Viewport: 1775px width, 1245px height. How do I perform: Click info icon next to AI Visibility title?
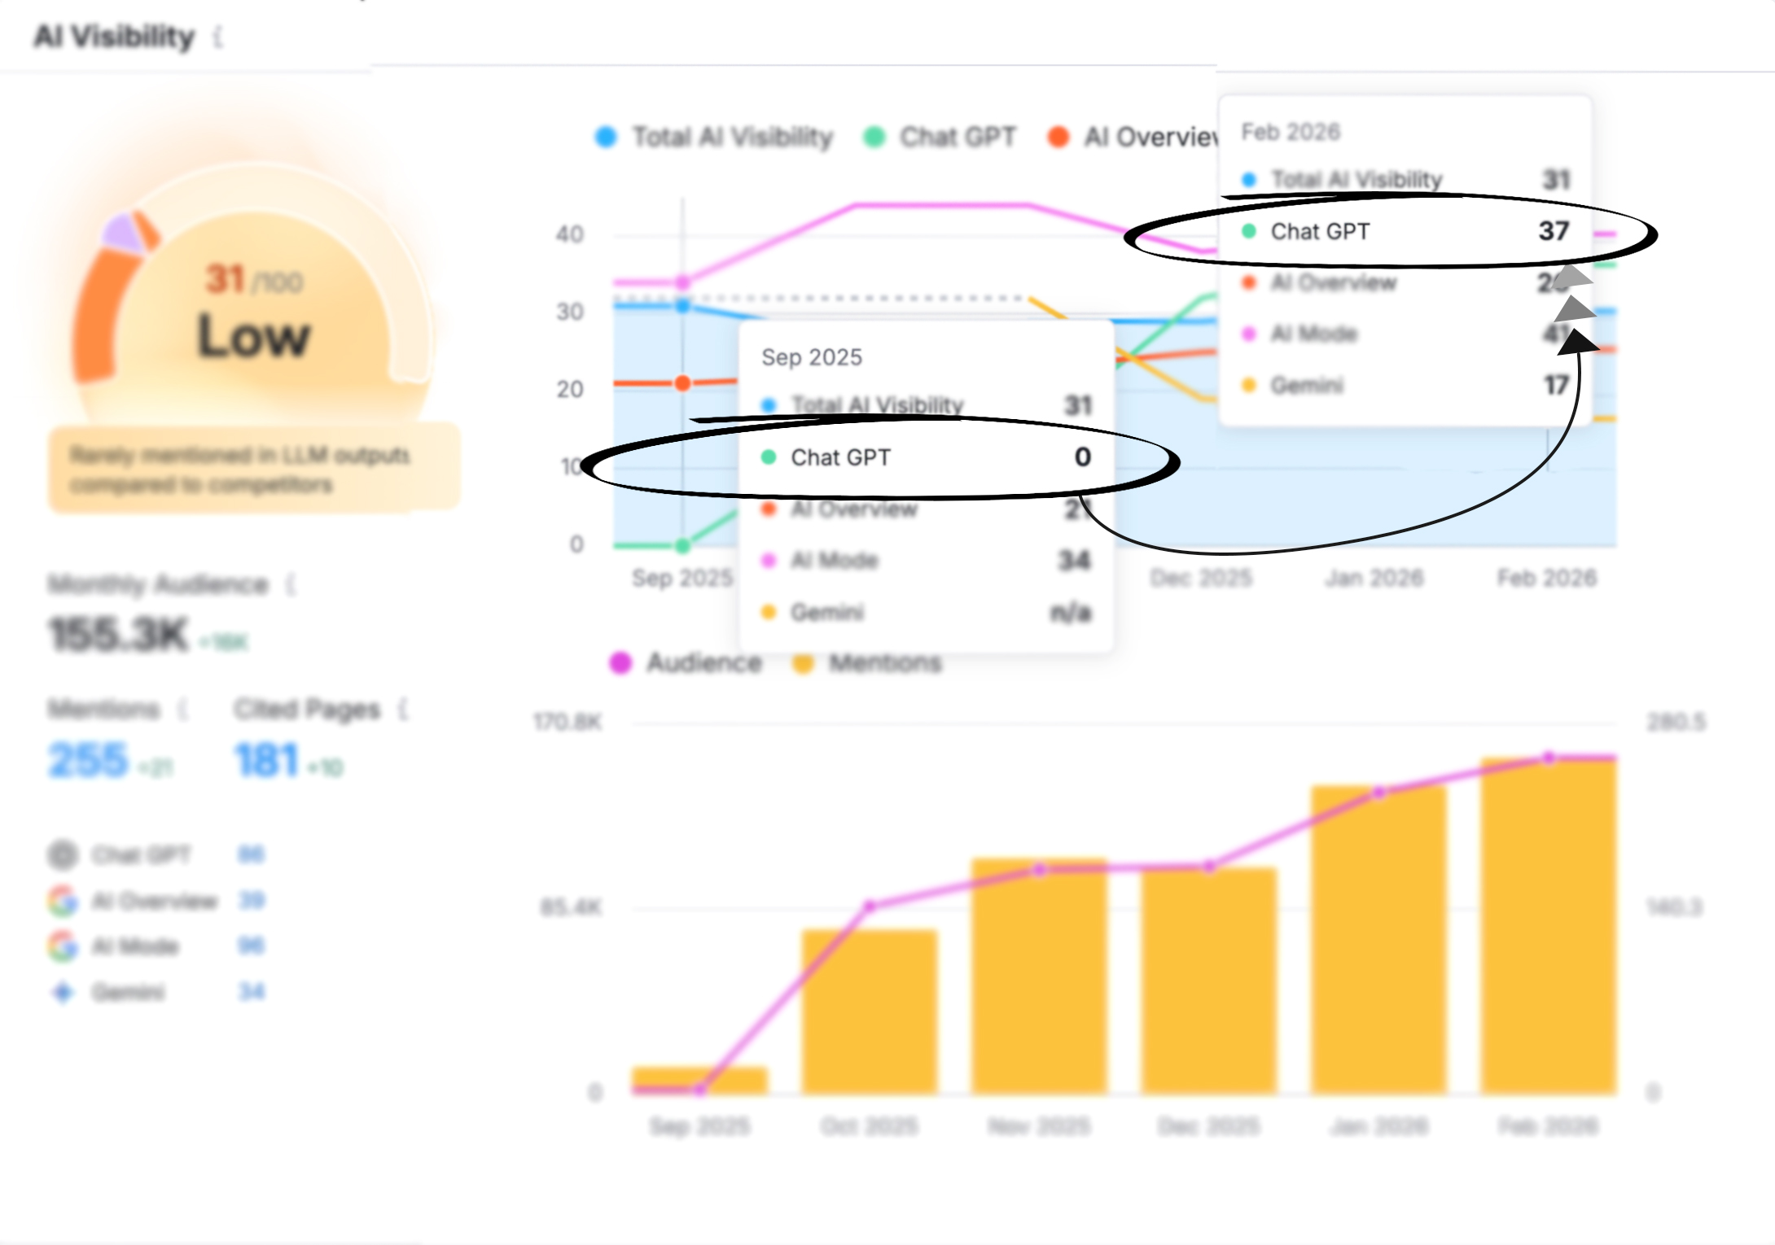pos(218,37)
